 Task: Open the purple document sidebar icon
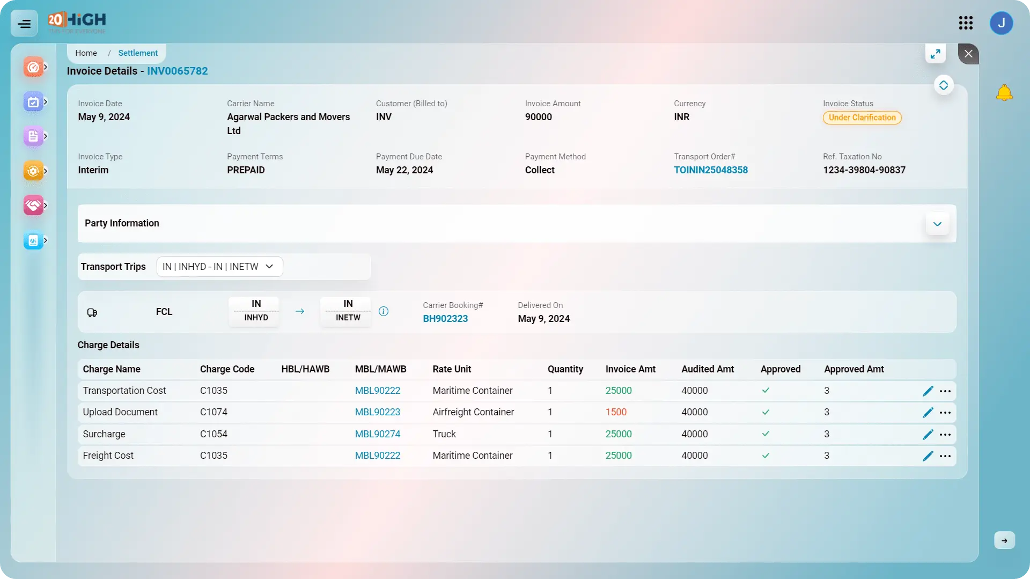(33, 136)
